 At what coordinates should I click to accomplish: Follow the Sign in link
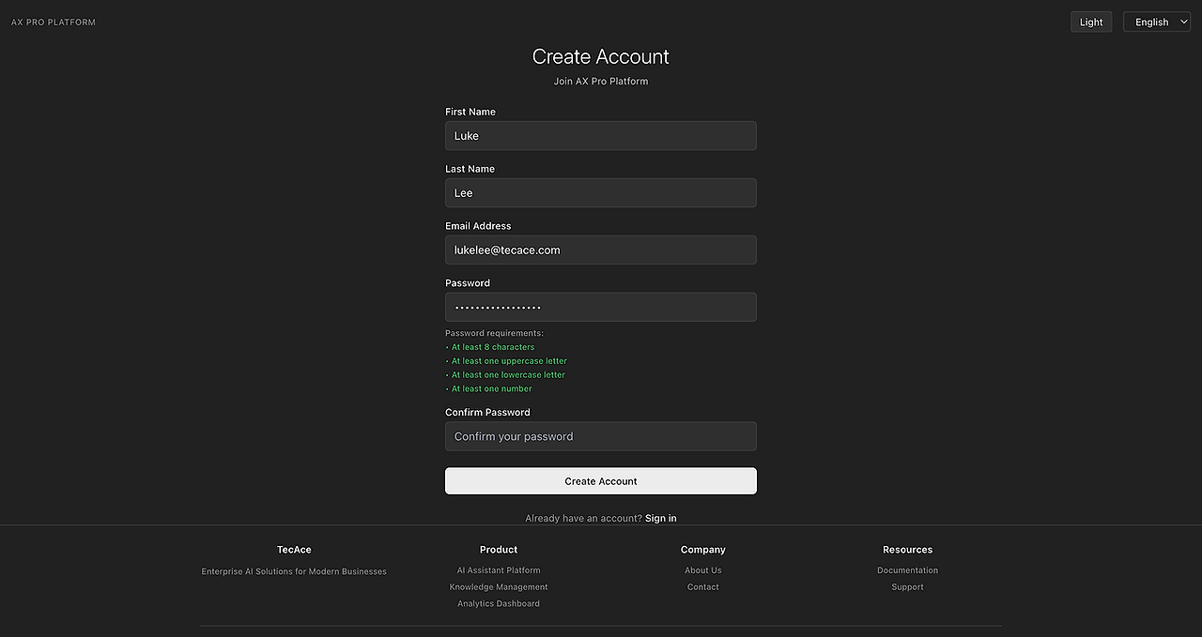click(x=661, y=518)
